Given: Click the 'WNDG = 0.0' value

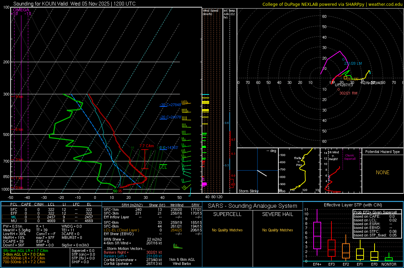Looking at the screenshot, I should pyautogui.click(x=72, y=226).
